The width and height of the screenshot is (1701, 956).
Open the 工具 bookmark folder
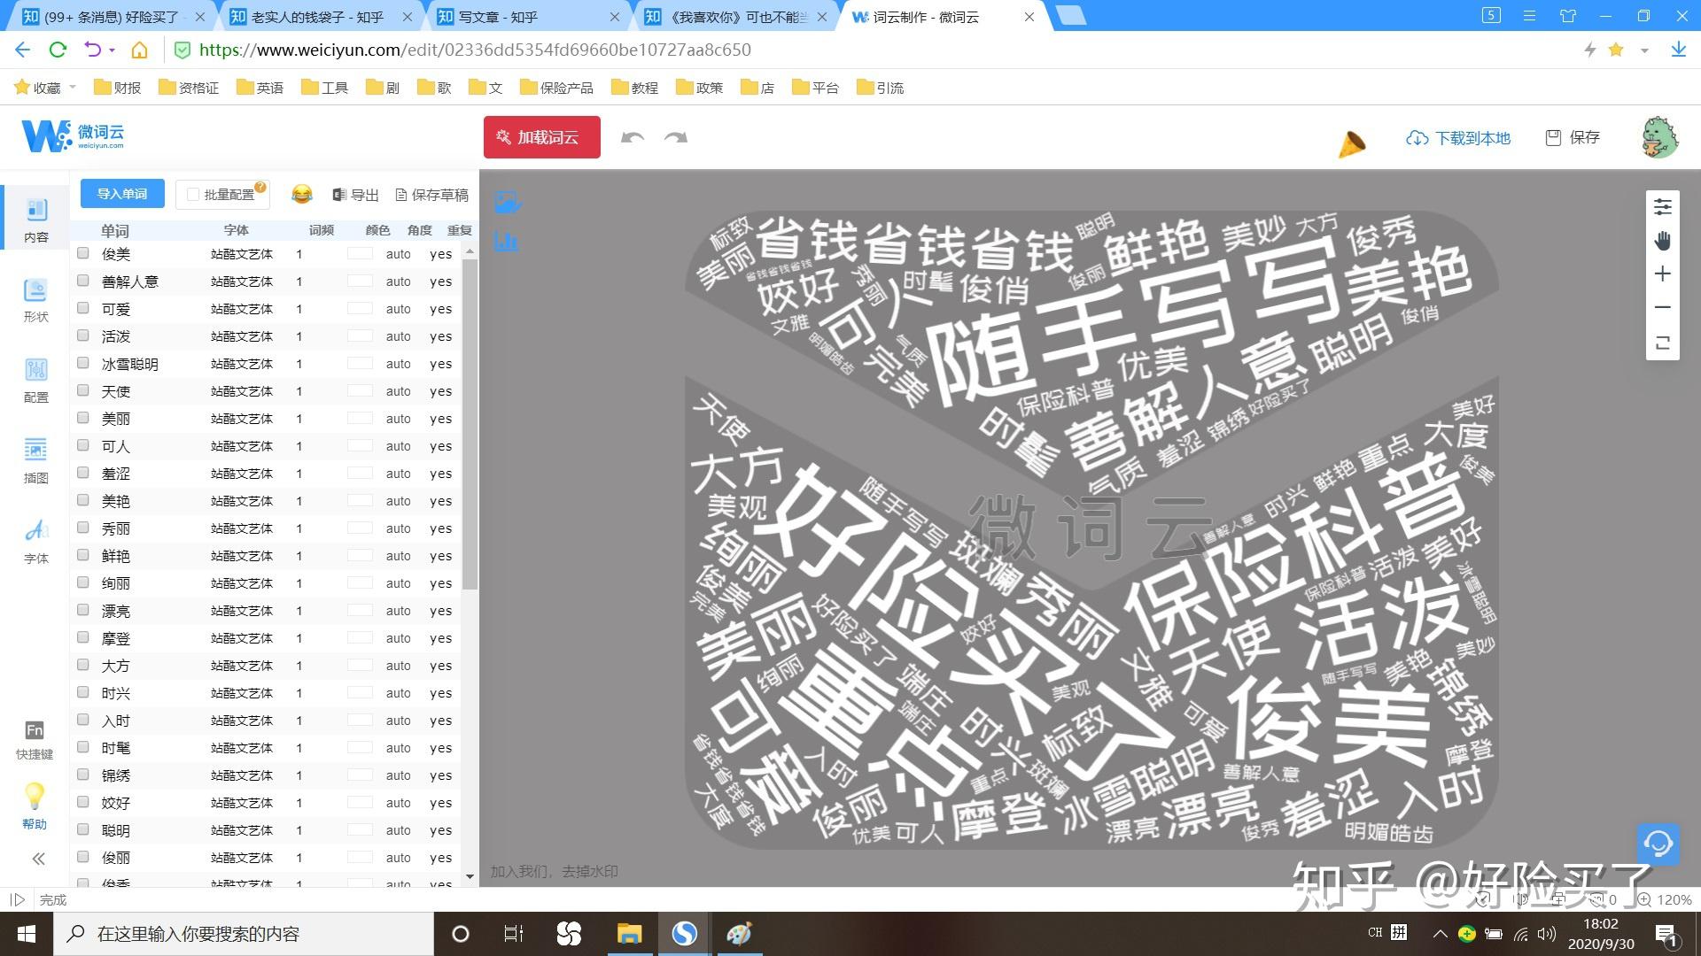[324, 88]
